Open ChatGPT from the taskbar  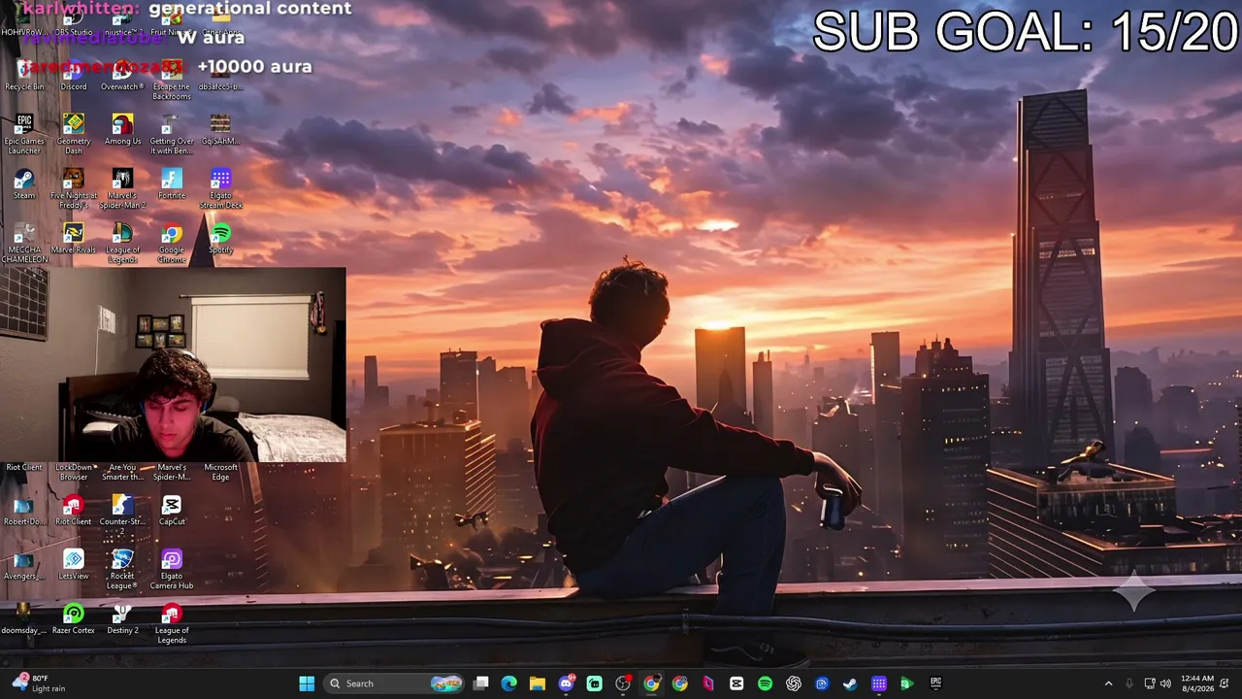click(x=794, y=683)
